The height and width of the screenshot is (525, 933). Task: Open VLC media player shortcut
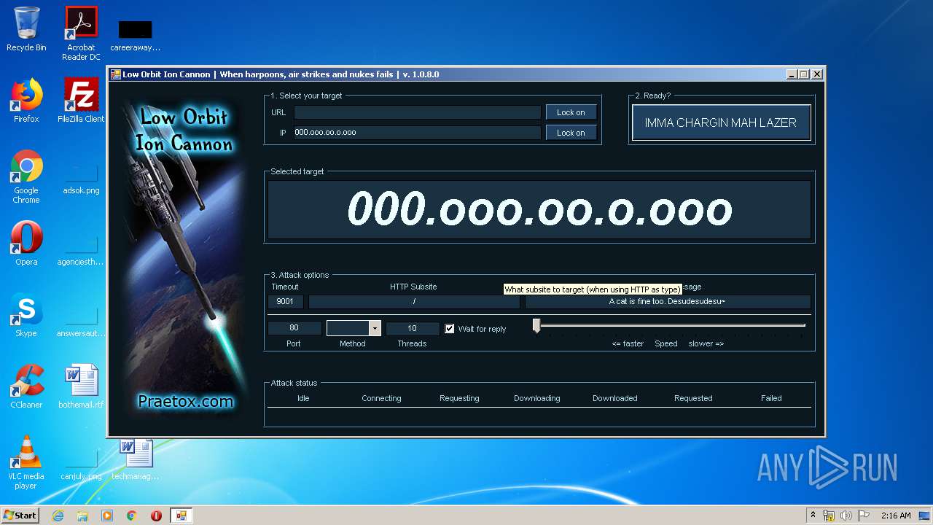[x=26, y=462]
